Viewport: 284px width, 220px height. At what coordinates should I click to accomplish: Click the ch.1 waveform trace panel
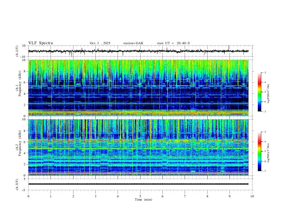click(x=141, y=51)
